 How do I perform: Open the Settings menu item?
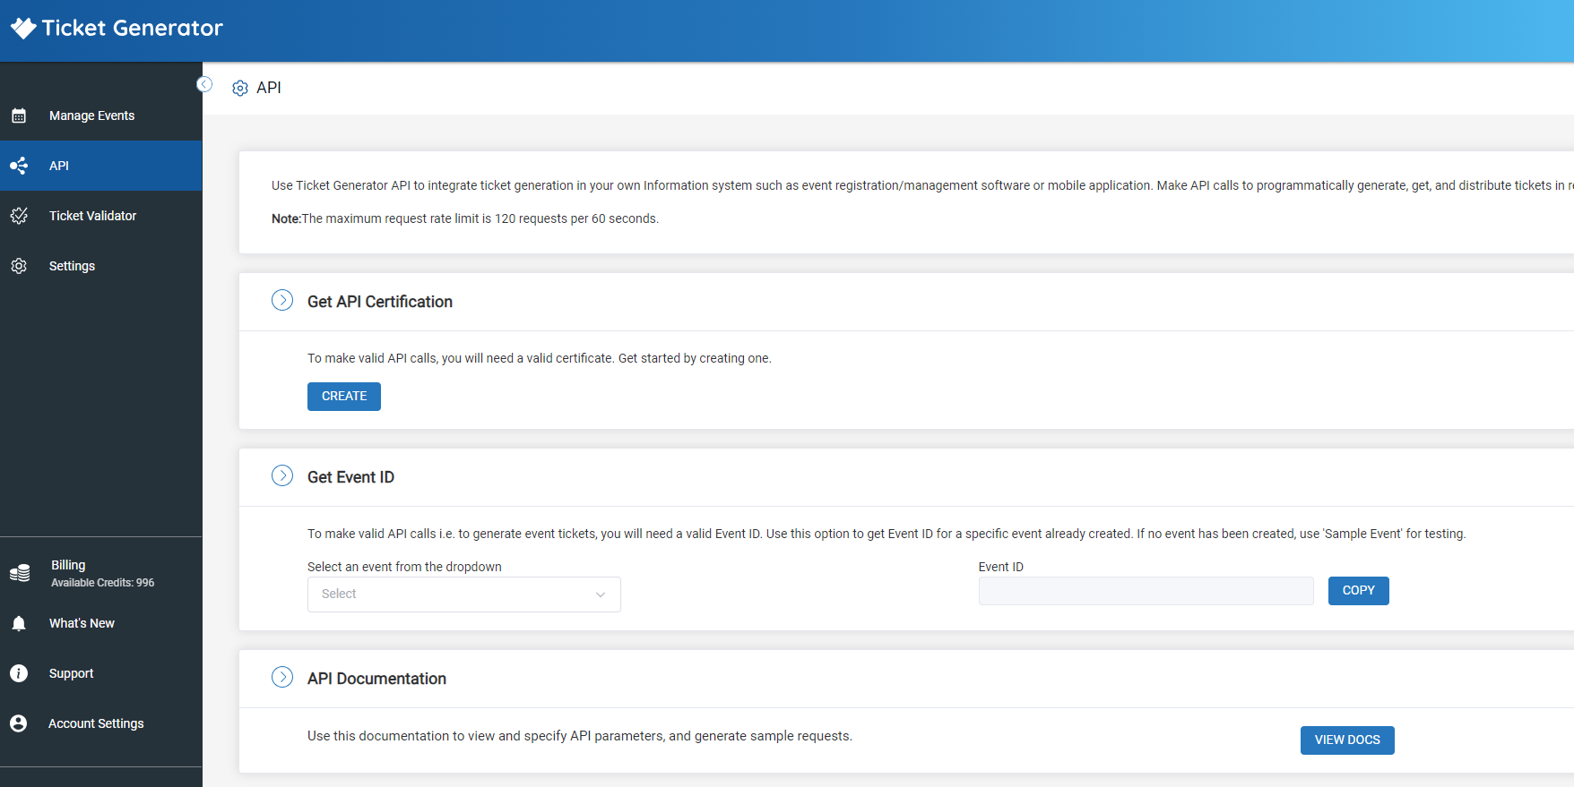(x=100, y=266)
